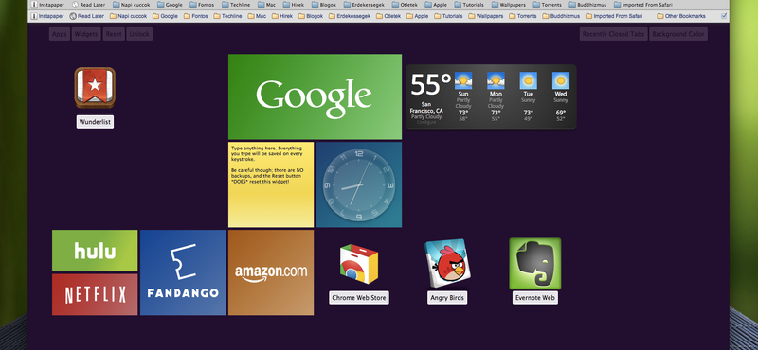
Task: Click the Wunderlist text label
Action: (96, 122)
